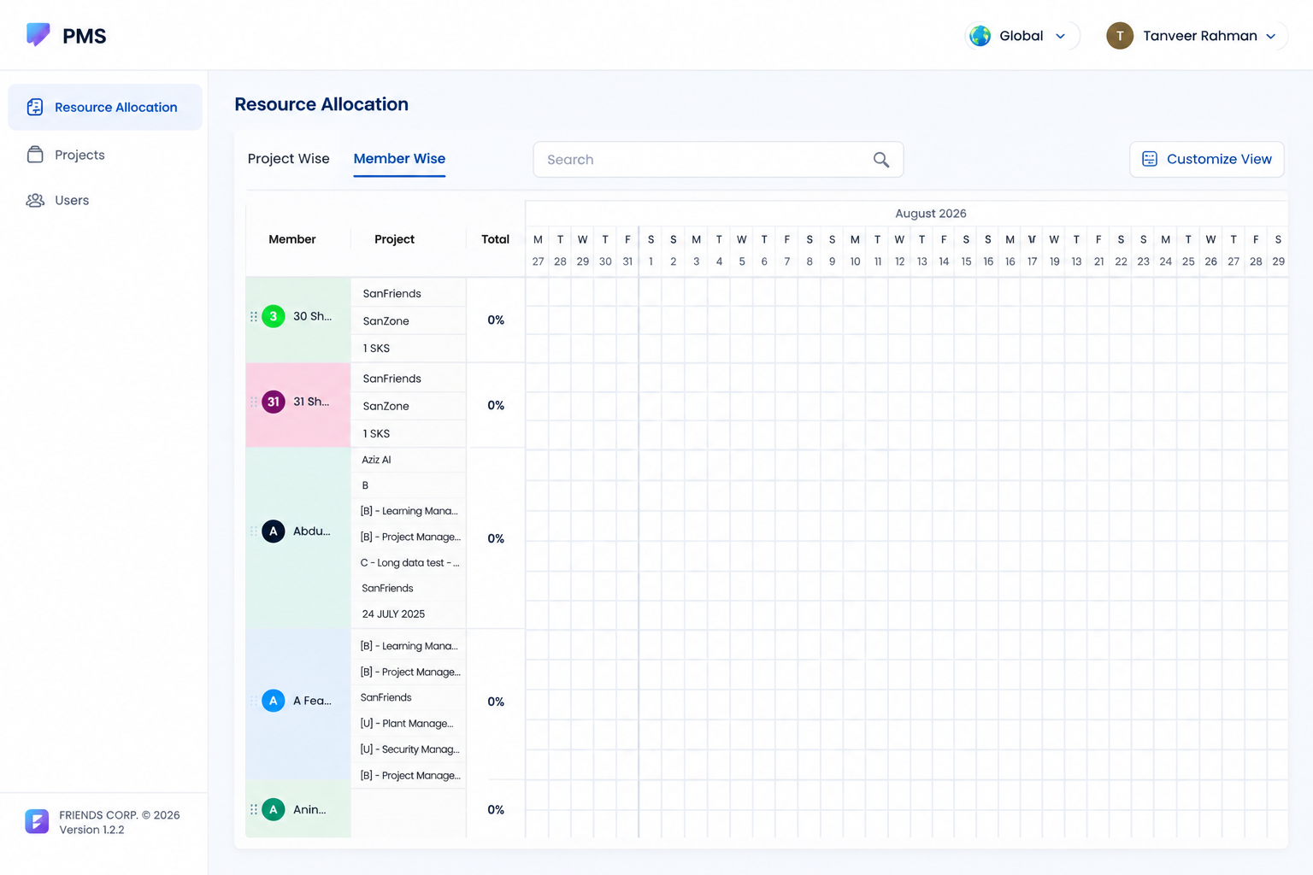Click the August 2026 month label
This screenshot has height=875, width=1313.
coord(930,214)
